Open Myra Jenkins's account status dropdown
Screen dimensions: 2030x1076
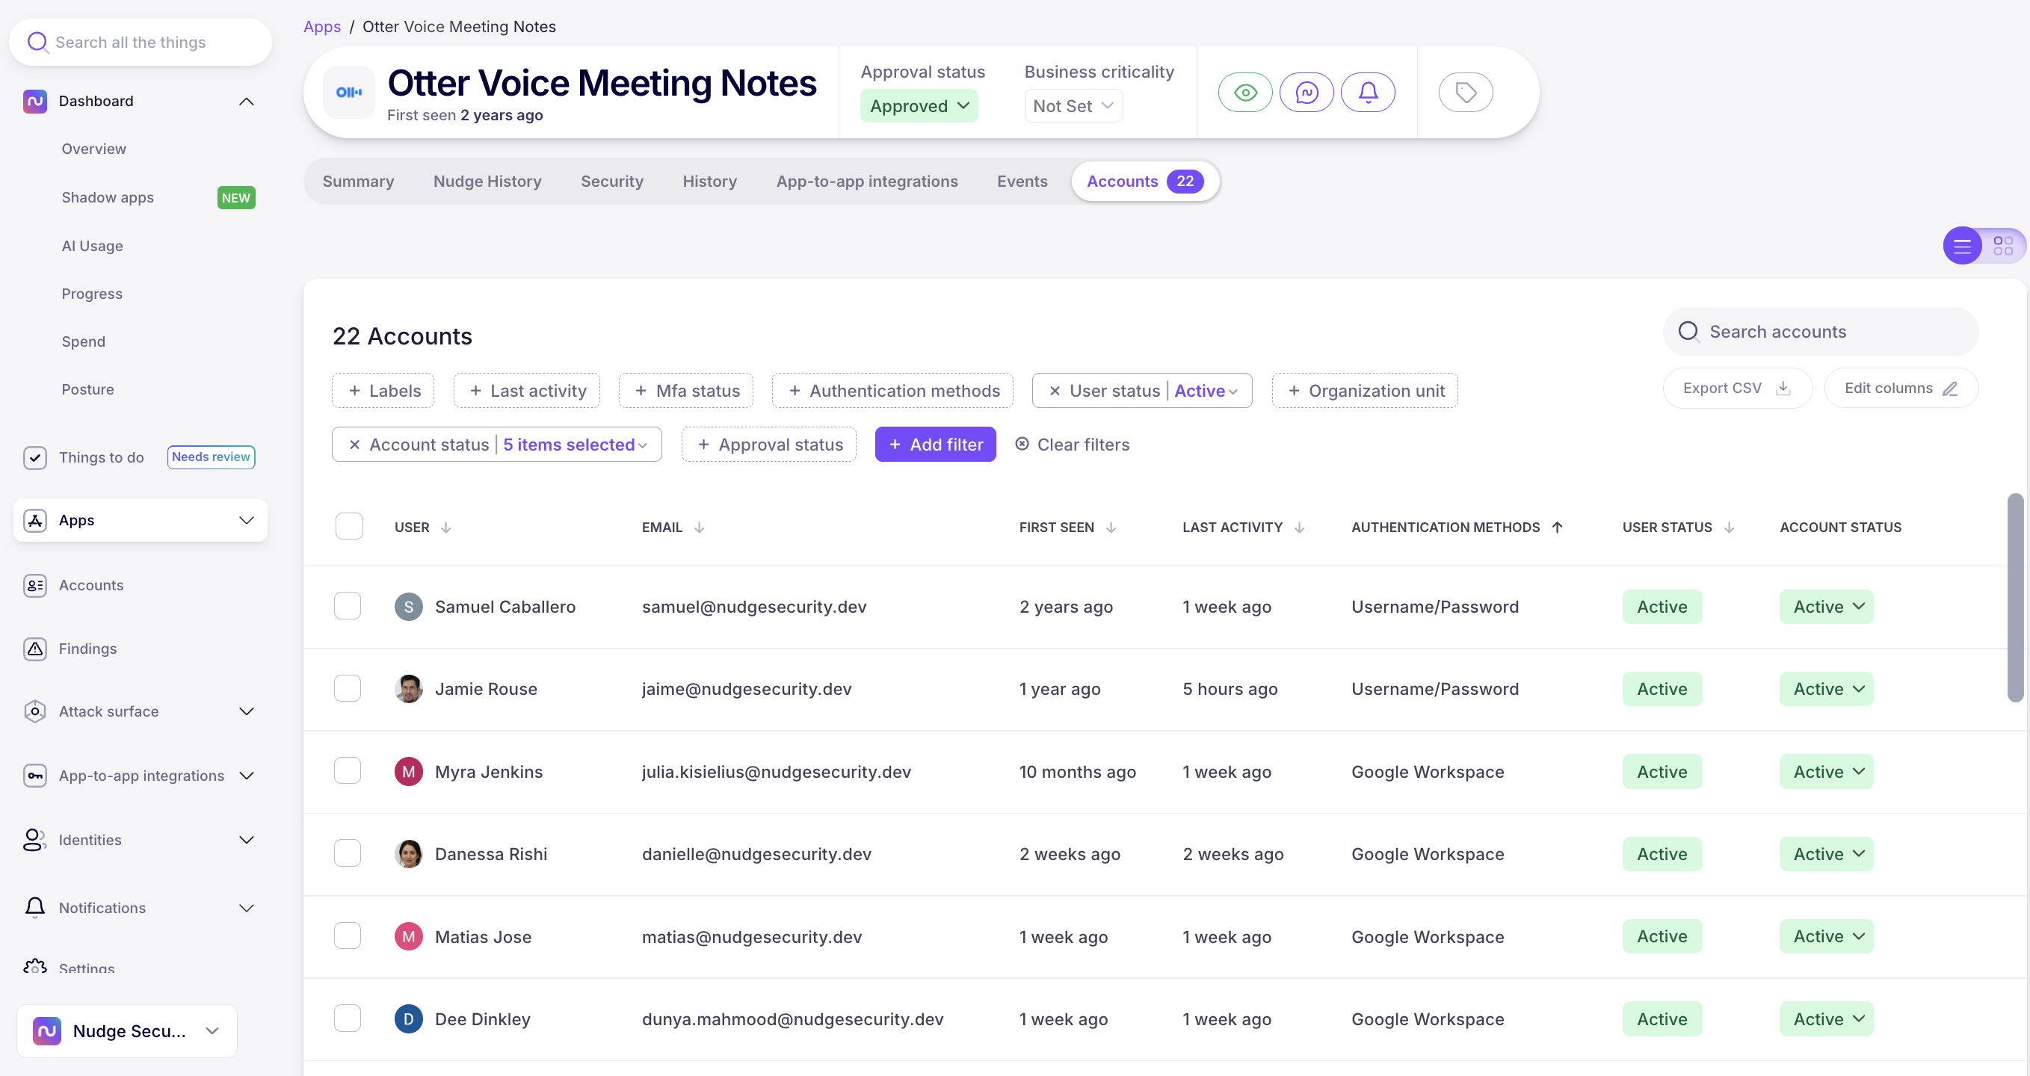1826,772
